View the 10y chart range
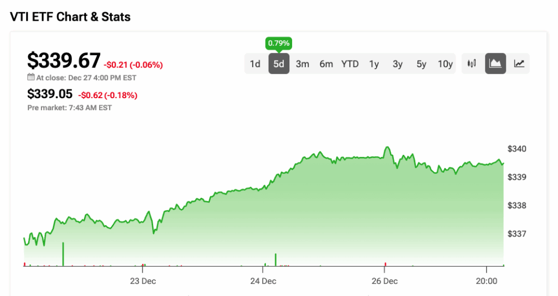 [x=445, y=64]
